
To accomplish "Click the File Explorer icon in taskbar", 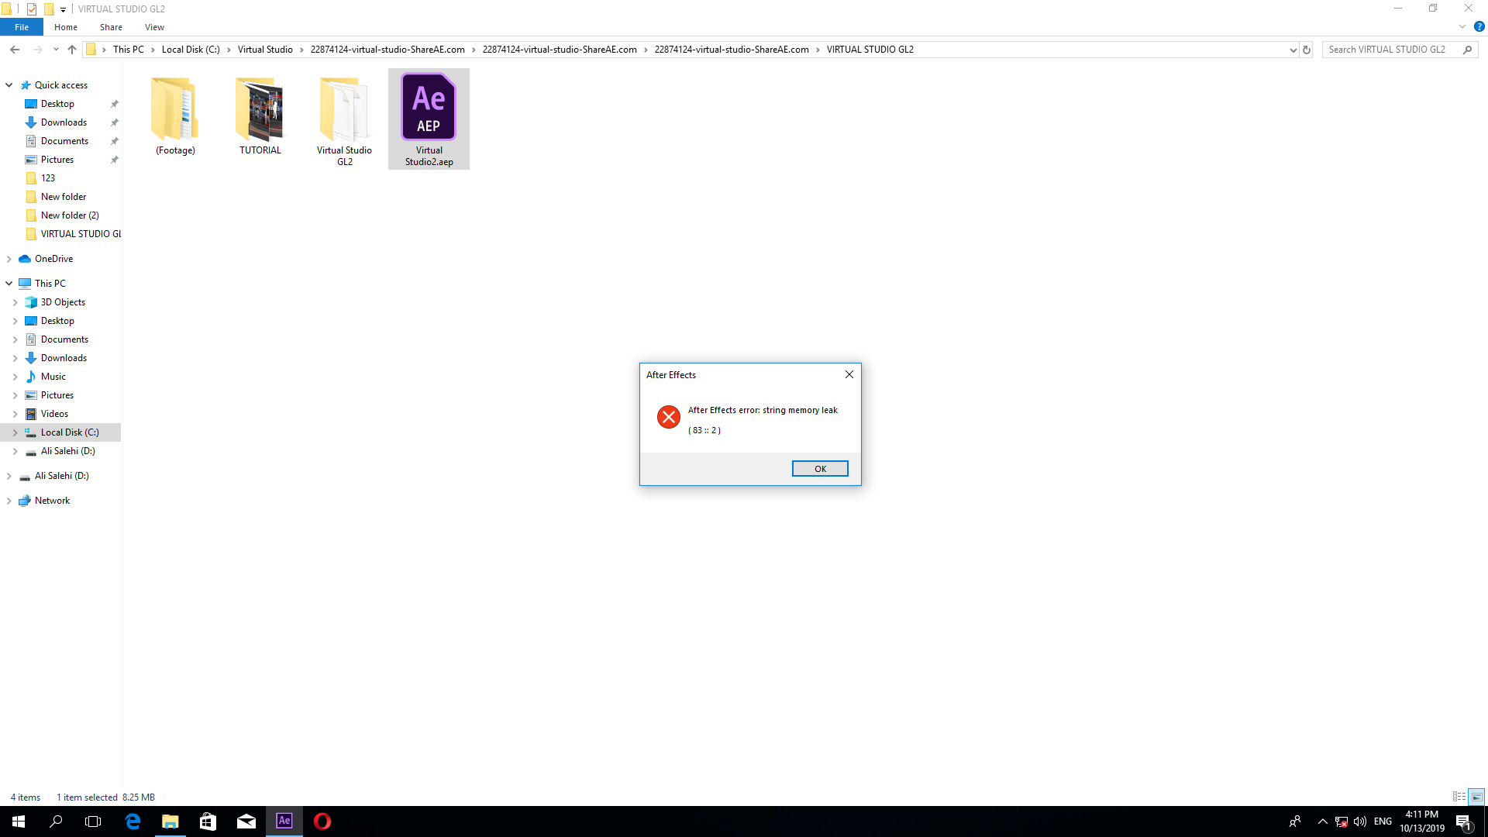I will coord(170,821).
